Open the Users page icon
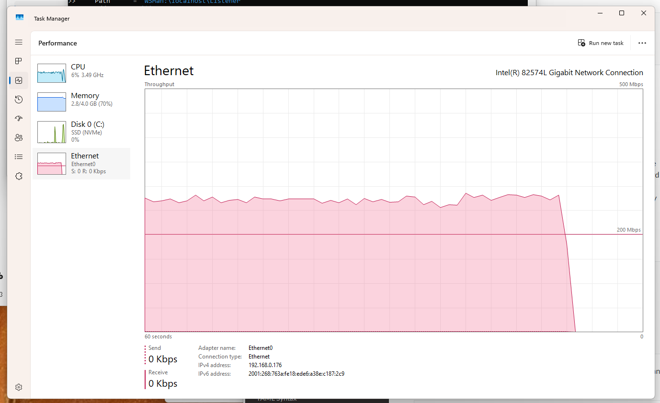Image resolution: width=660 pixels, height=403 pixels. 19,138
